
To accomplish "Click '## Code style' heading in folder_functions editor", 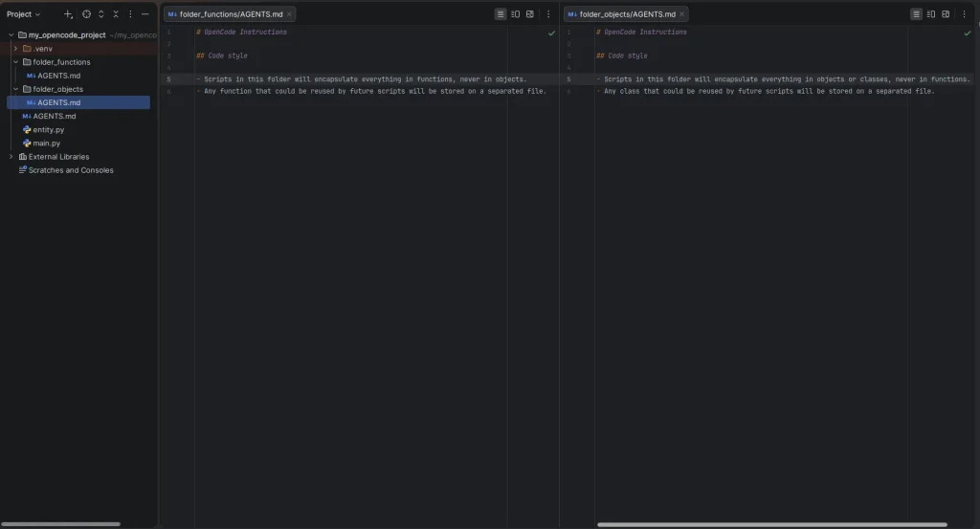I will click(x=222, y=55).
